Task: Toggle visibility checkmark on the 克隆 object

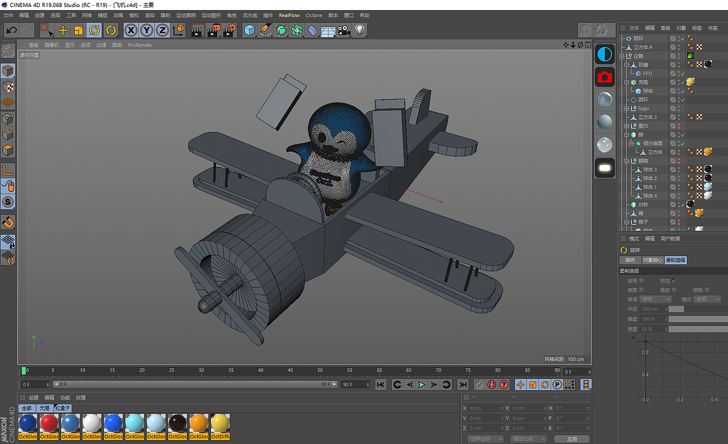Action: click(684, 81)
